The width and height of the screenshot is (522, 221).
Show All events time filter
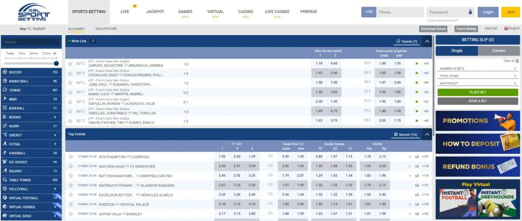[55, 53]
